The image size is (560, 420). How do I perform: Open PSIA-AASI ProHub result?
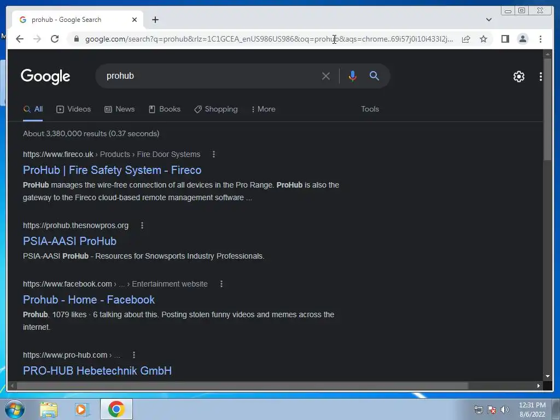click(x=69, y=241)
